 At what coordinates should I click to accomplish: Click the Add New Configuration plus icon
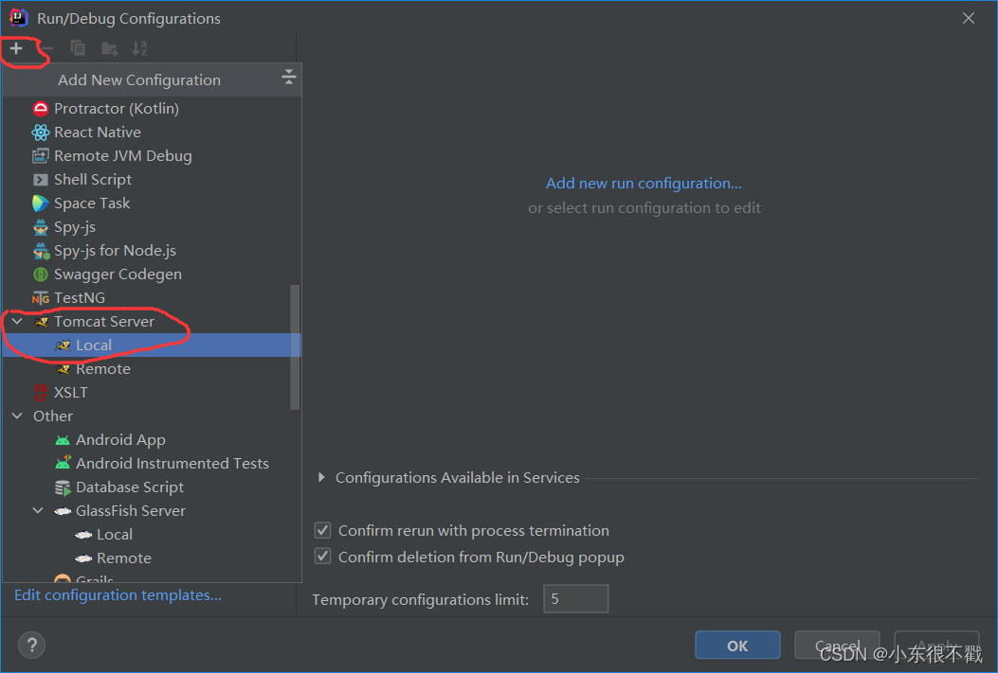[x=16, y=48]
